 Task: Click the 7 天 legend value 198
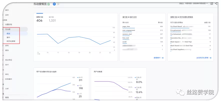pos(80,88)
